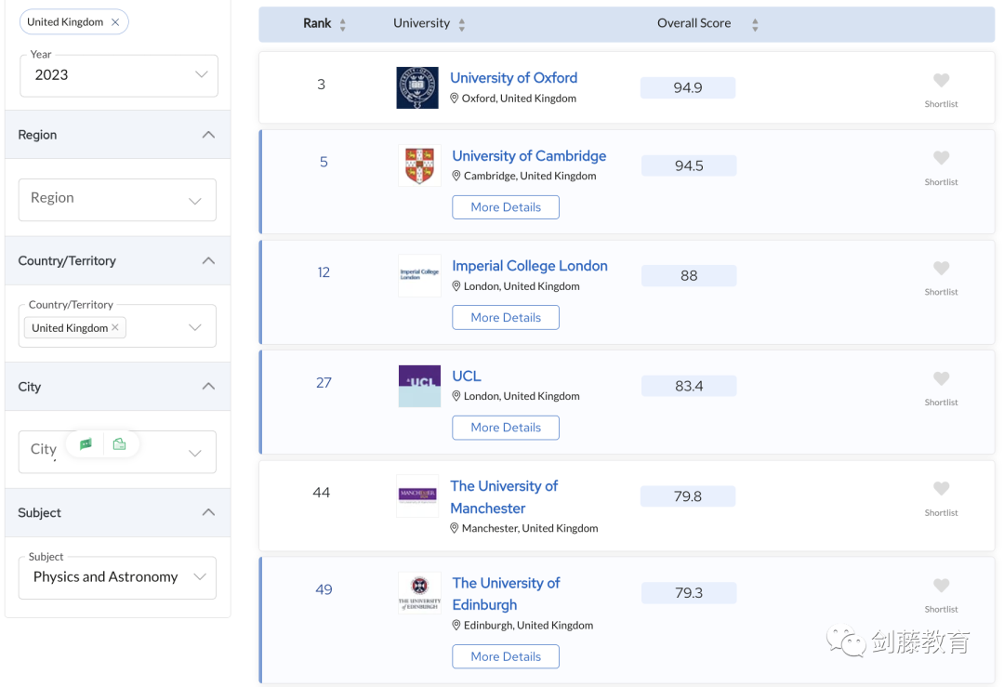Click Oxford's 94.9 overall score
Screen dimensions: 1004x687
click(688, 87)
